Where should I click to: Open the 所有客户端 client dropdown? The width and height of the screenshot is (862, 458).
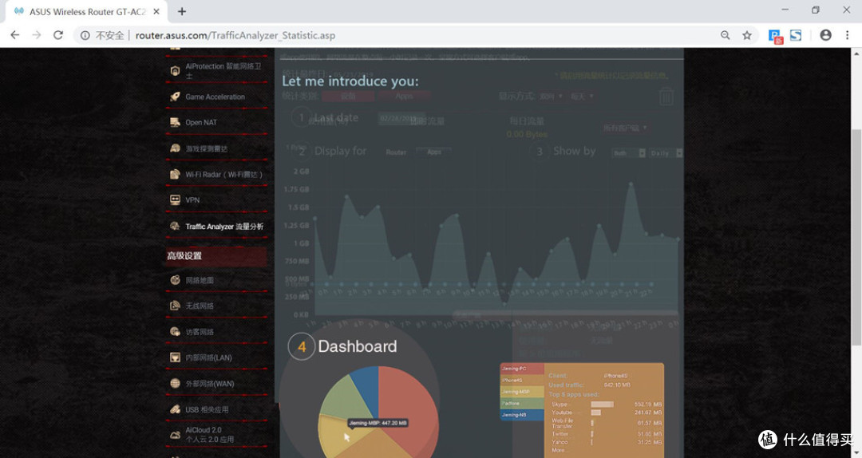pos(625,128)
